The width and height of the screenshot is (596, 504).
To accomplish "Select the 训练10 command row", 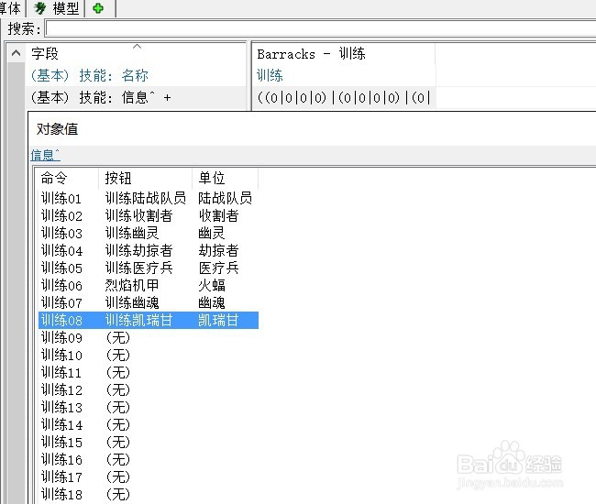I will tap(61, 356).
